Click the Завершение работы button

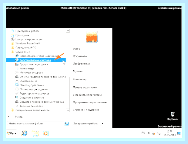coord(86,123)
